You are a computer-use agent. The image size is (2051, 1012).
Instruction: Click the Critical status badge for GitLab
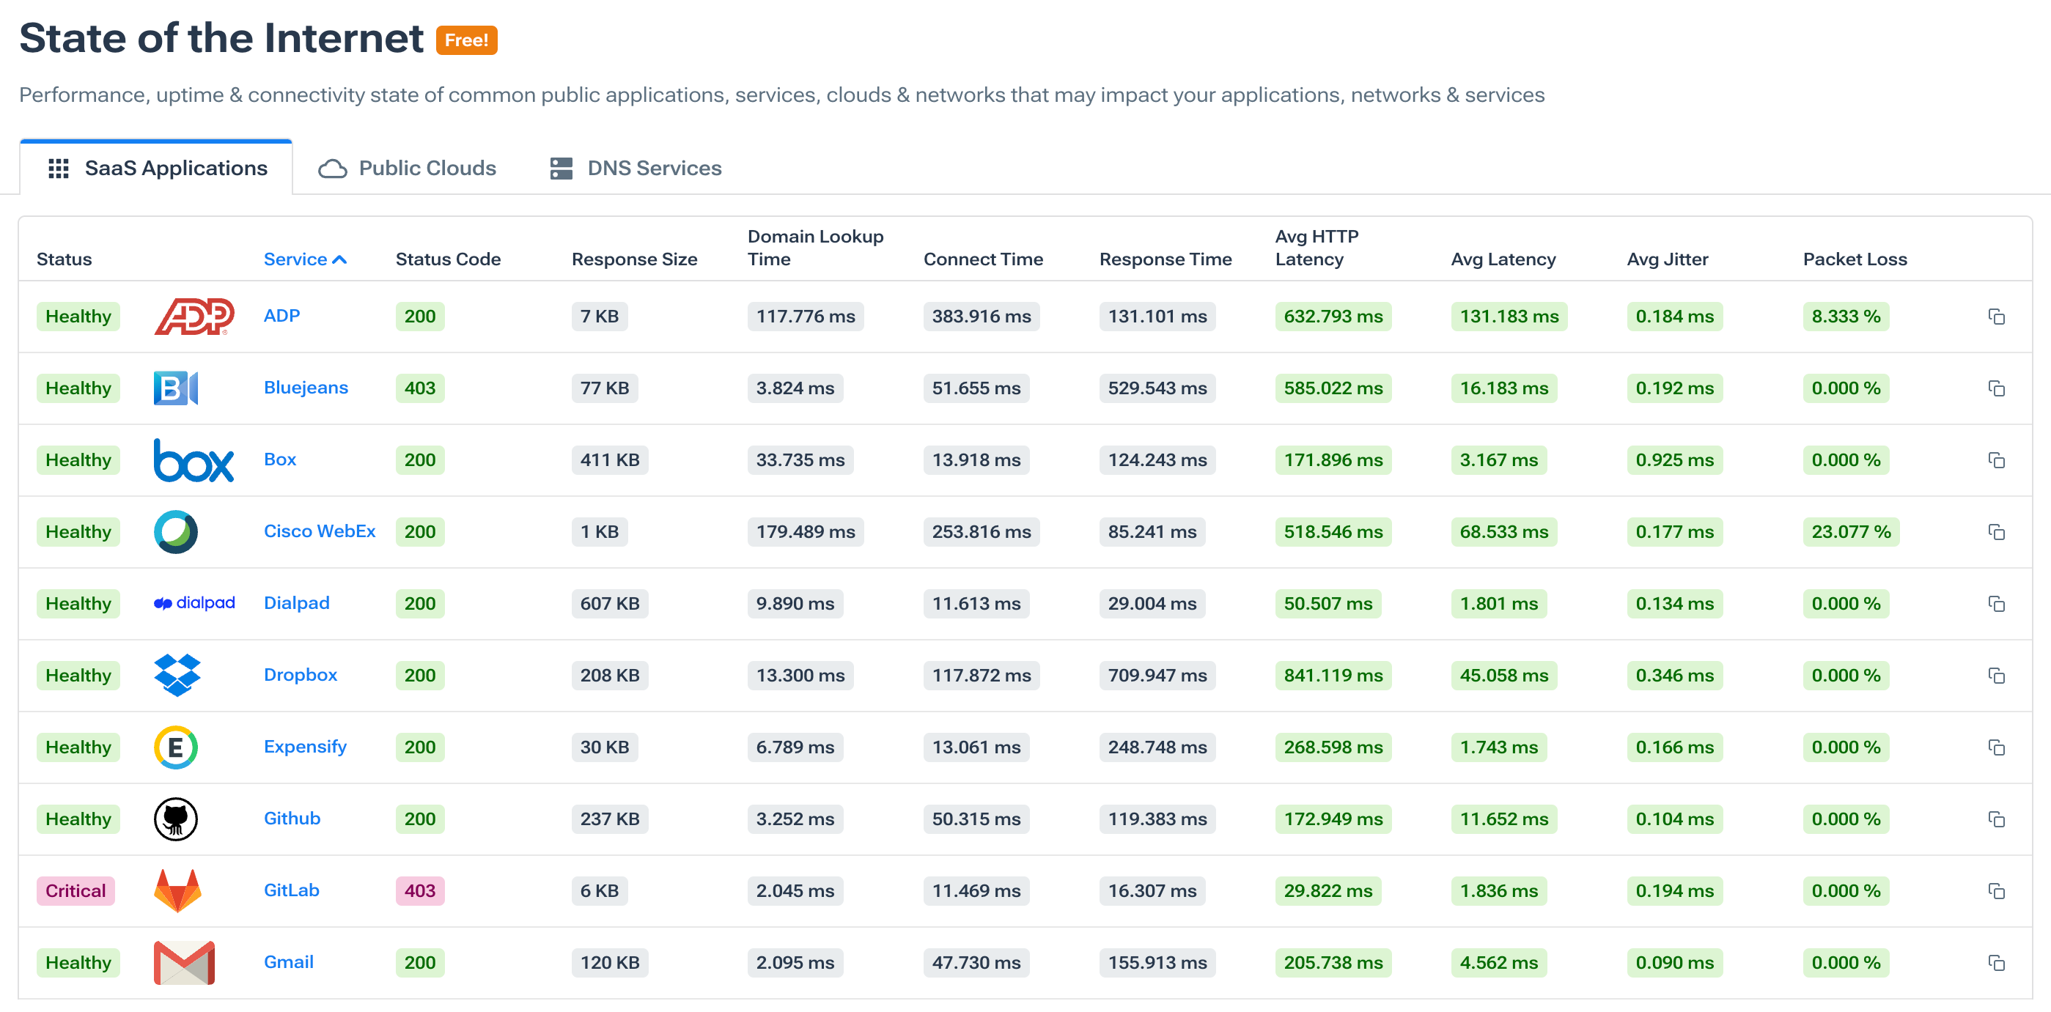[x=76, y=891]
